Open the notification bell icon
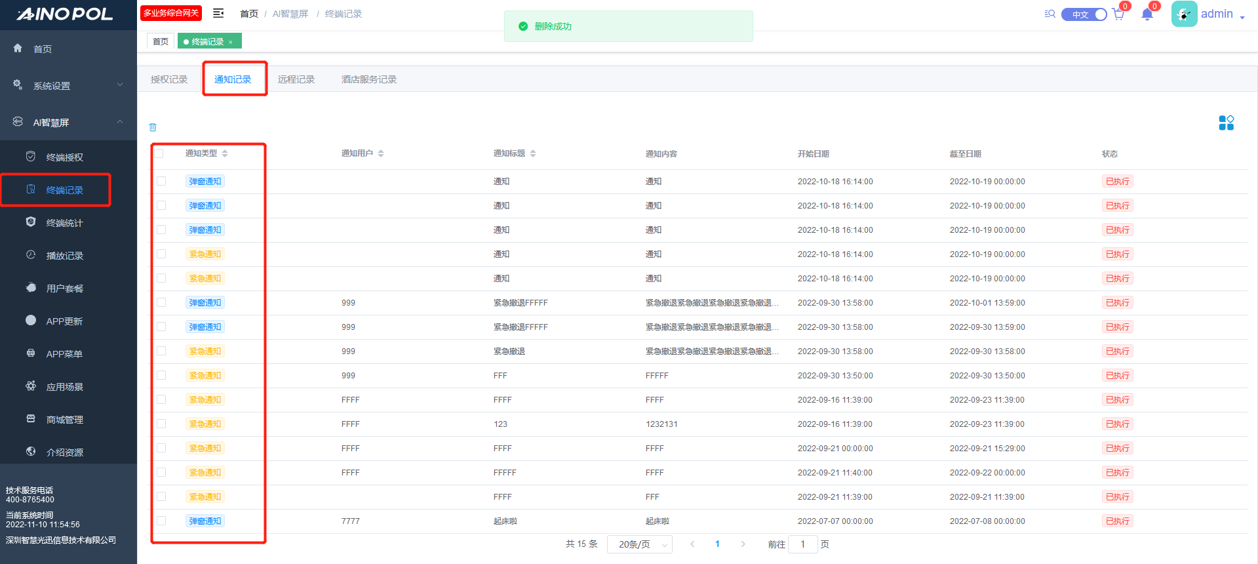The height and width of the screenshot is (564, 1258). [x=1147, y=14]
